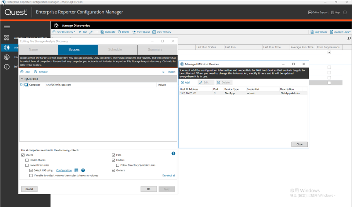Viewport: 352px width, 207px height.
Task: Switch to the Schedule tab
Action: point(117,49)
